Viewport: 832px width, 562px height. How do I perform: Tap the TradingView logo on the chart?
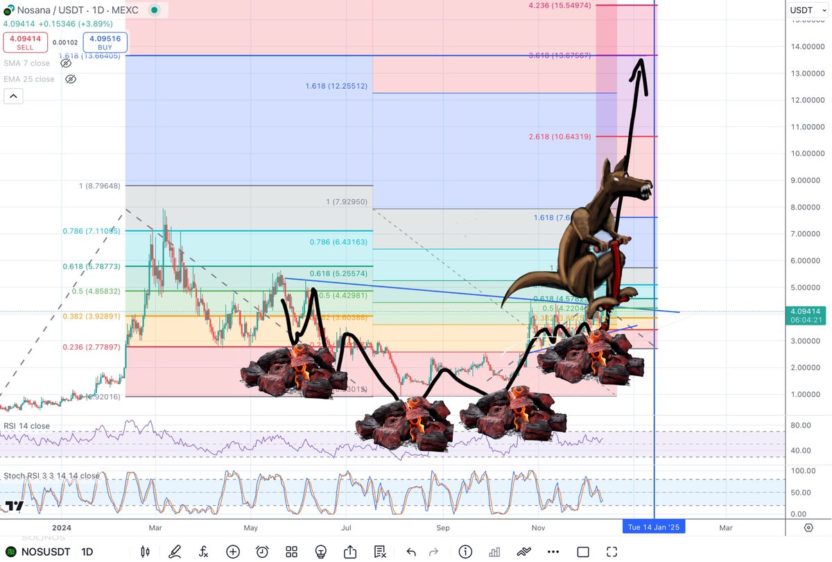pyautogui.click(x=13, y=506)
